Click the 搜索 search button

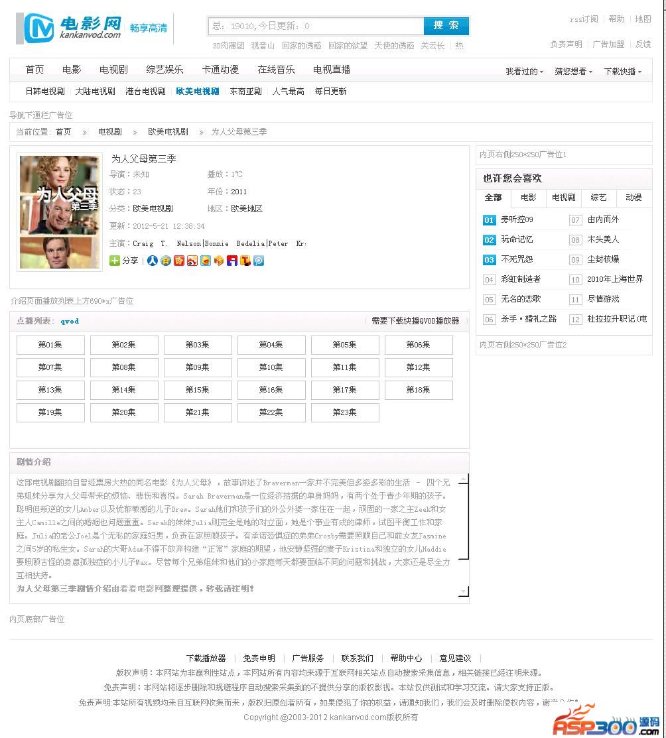pyautogui.click(x=446, y=25)
